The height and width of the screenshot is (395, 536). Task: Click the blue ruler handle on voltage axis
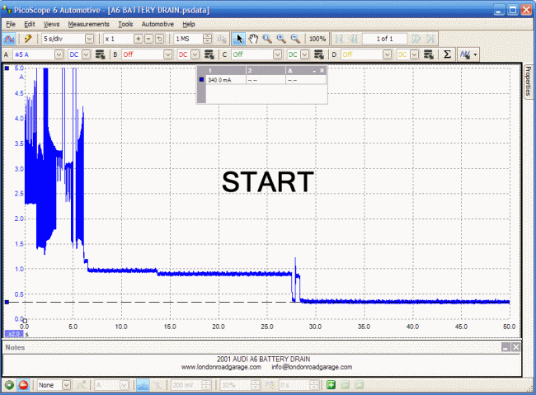(x=7, y=302)
